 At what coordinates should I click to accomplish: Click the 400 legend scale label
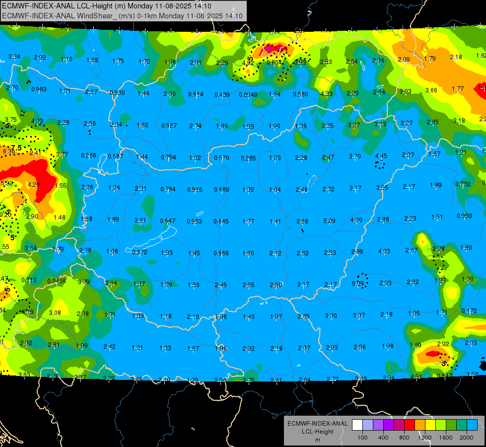(383, 438)
